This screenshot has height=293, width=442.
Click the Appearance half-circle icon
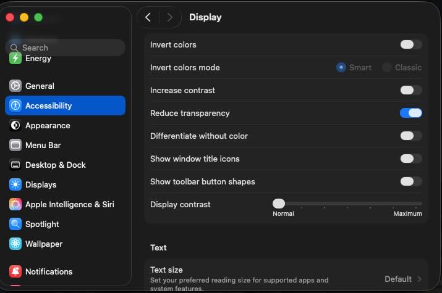pyautogui.click(x=15, y=125)
